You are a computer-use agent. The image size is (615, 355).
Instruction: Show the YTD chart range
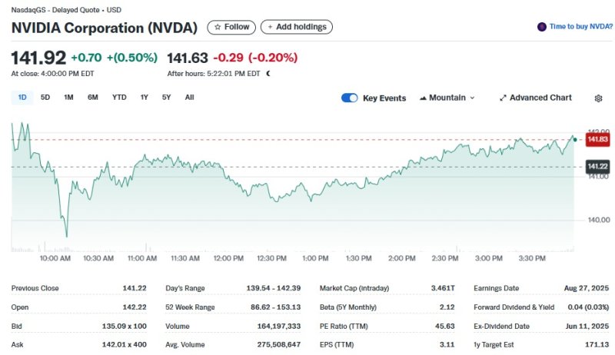(119, 98)
